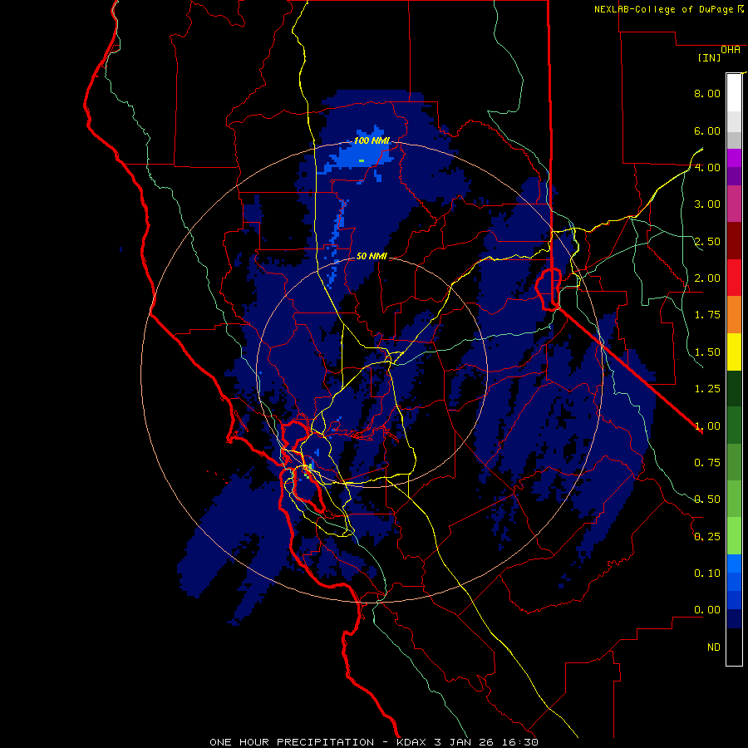Viewport: 748px width, 748px height.
Task: Click the 1.25 legend value
Action: [x=707, y=389]
